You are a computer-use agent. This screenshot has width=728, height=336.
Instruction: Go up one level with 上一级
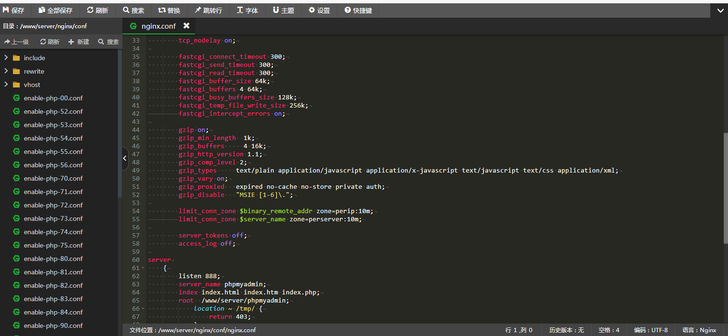click(x=16, y=42)
